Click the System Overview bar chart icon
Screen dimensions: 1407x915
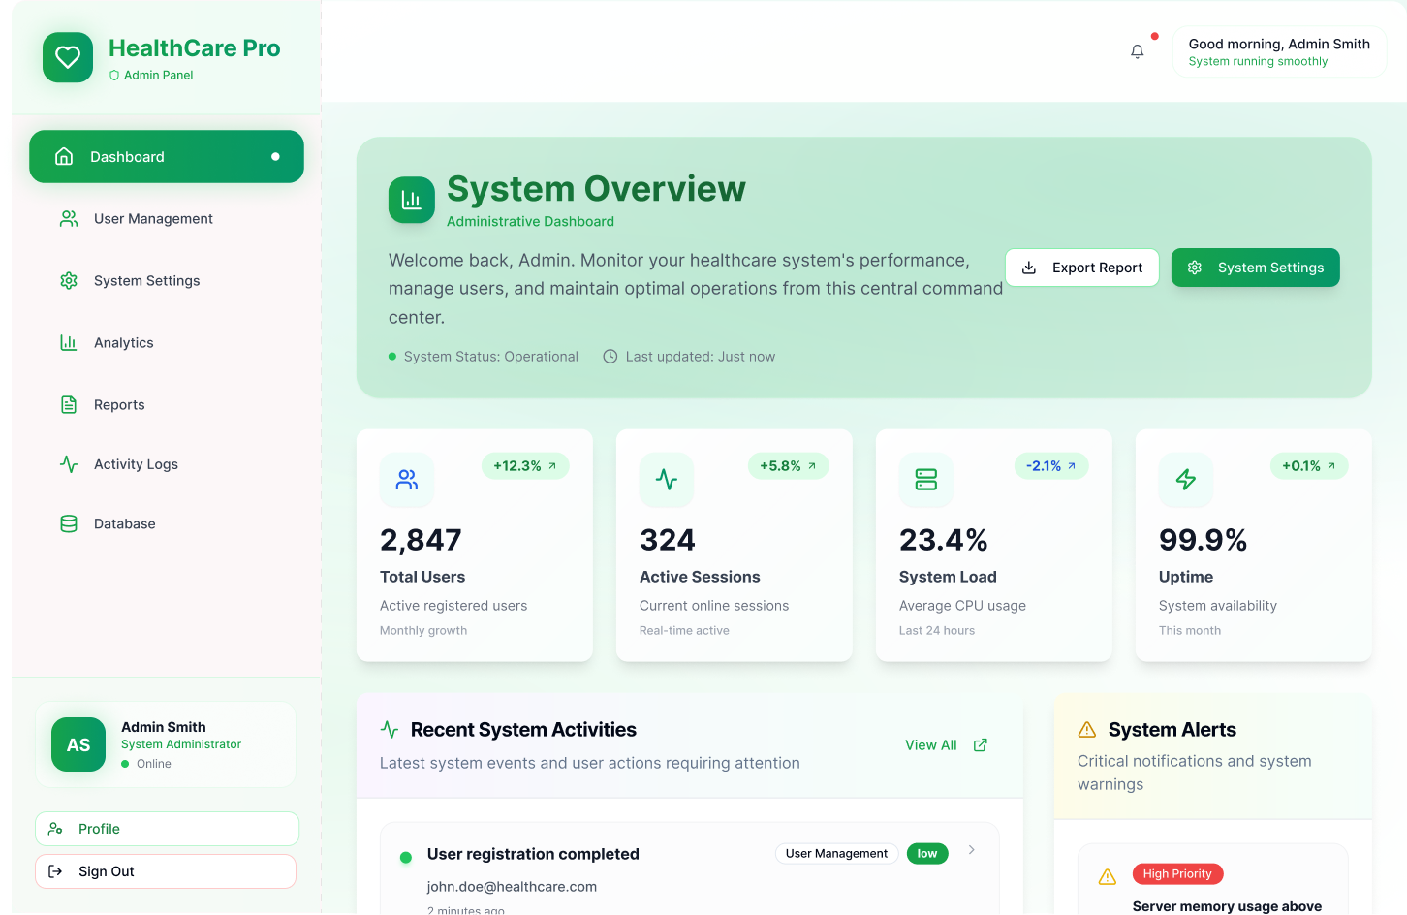pos(412,200)
